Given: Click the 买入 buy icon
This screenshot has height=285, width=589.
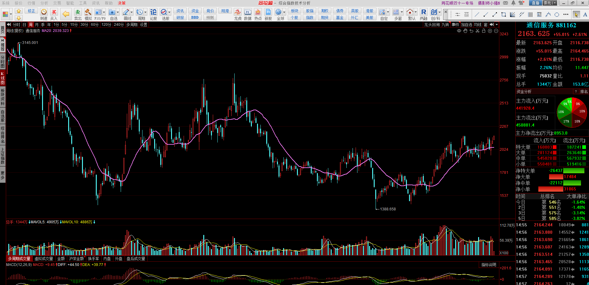Looking at the screenshot, I should point(54,12).
